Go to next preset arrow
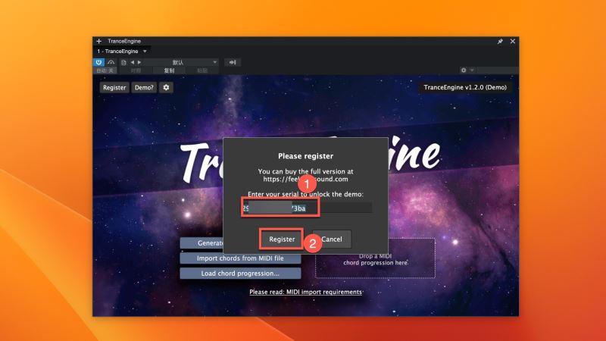 tap(139, 62)
